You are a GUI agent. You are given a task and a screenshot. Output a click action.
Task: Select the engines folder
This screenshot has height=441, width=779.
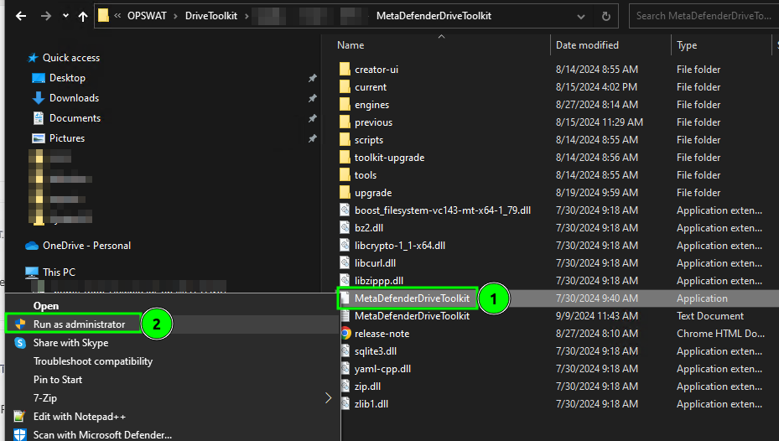[371, 105]
